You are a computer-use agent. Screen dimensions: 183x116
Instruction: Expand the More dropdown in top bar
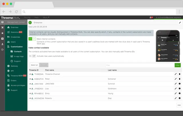(x=46, y=17)
